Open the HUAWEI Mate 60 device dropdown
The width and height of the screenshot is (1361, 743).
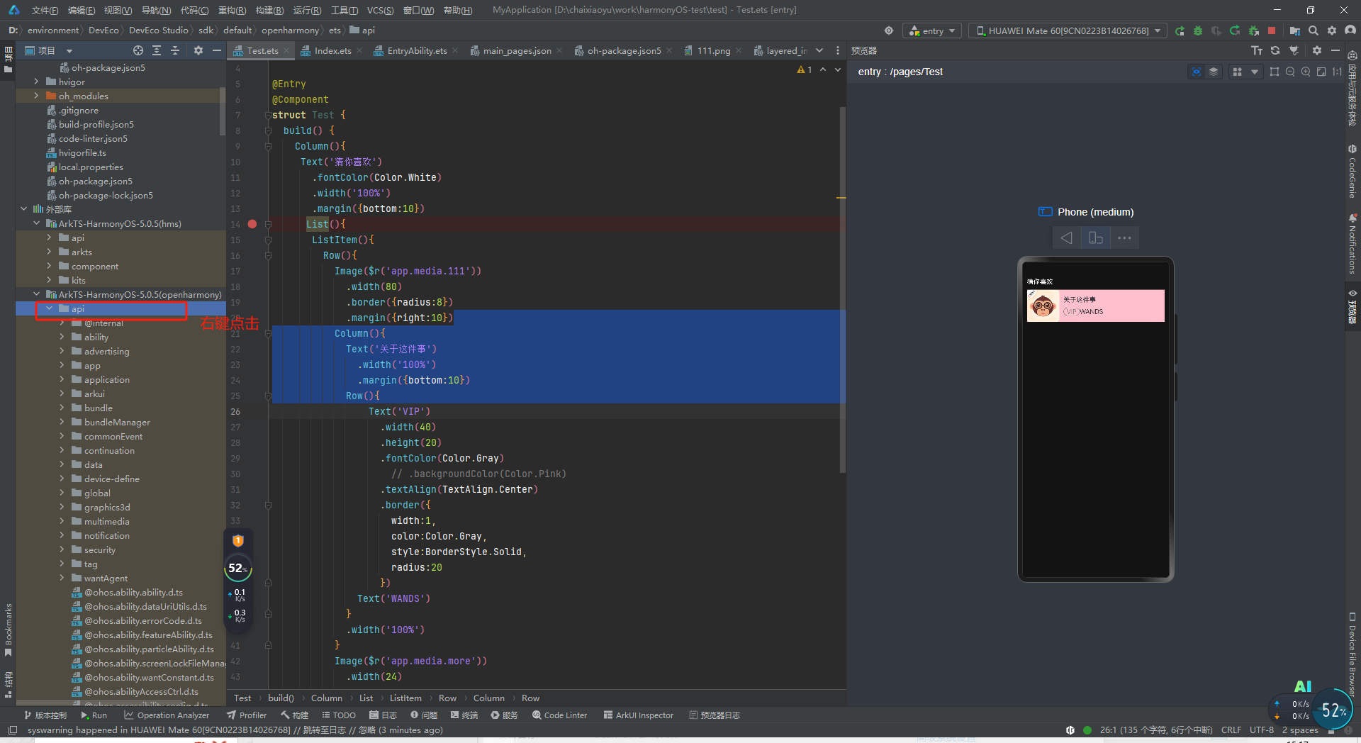coord(1068,30)
